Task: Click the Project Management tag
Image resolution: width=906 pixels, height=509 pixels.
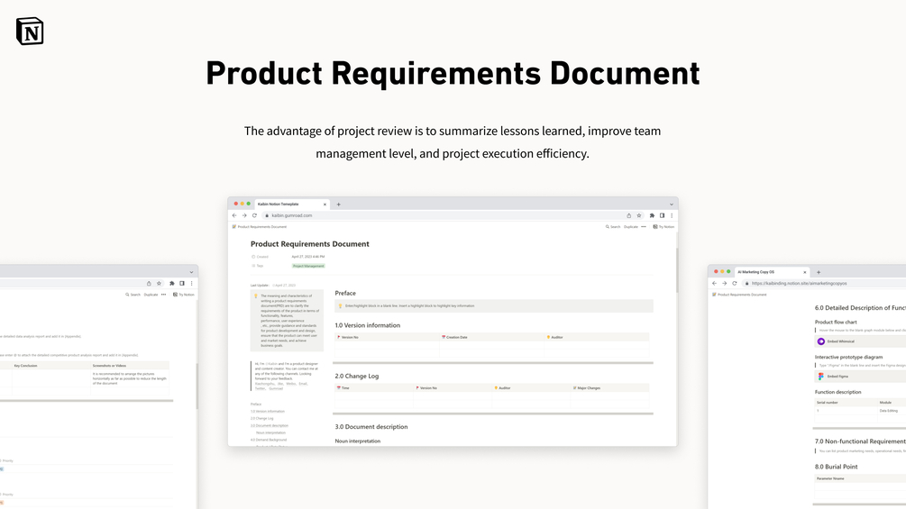Action: (308, 266)
